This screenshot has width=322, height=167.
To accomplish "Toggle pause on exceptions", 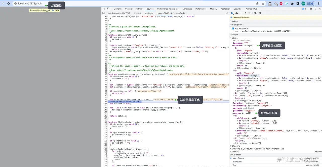I will (x=260, y=13).
